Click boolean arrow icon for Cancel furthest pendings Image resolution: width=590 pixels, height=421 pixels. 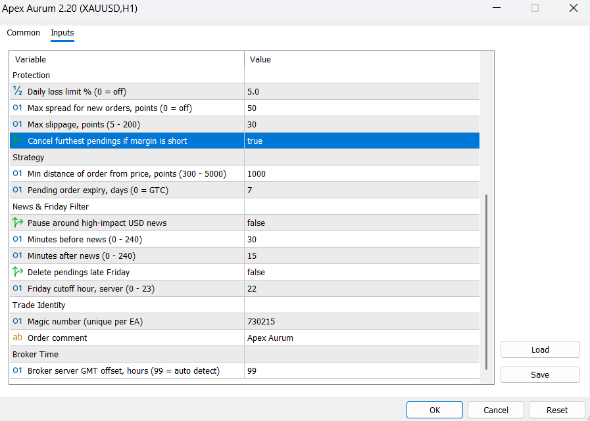tap(18, 141)
